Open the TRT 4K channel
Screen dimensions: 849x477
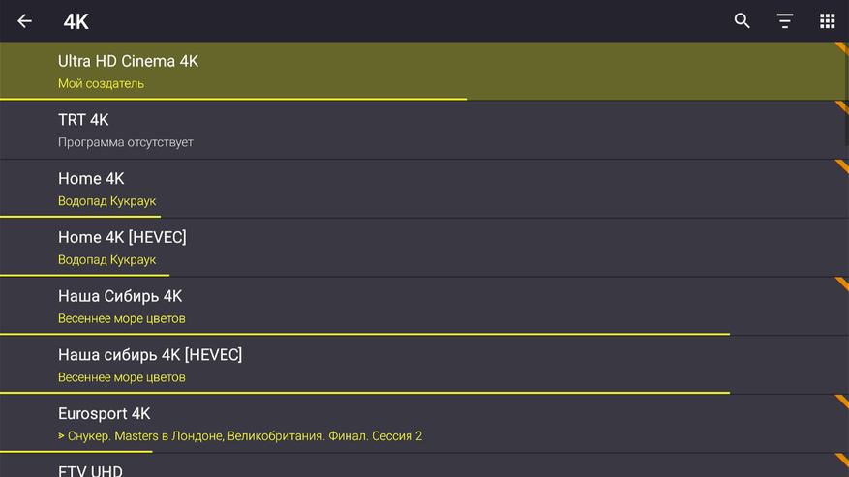[x=83, y=120]
